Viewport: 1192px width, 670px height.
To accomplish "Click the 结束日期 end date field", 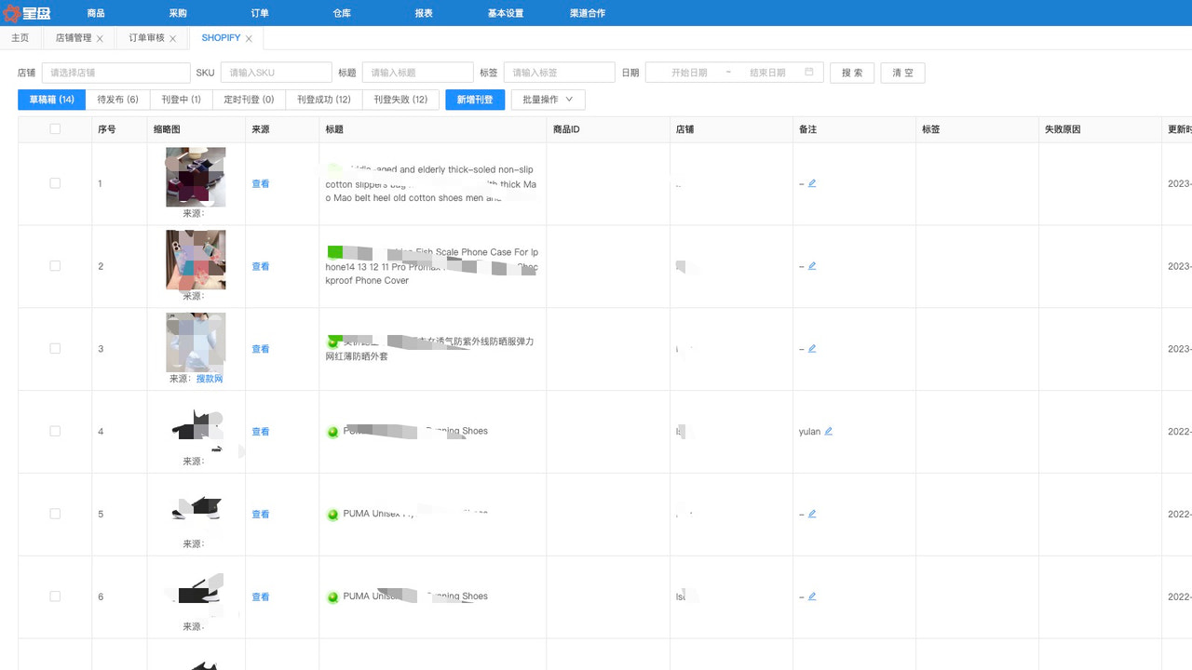I will [x=767, y=73].
